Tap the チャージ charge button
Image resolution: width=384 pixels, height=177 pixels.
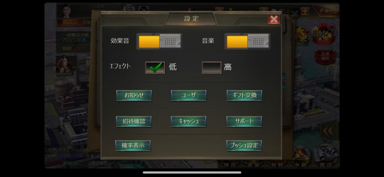(327, 11)
